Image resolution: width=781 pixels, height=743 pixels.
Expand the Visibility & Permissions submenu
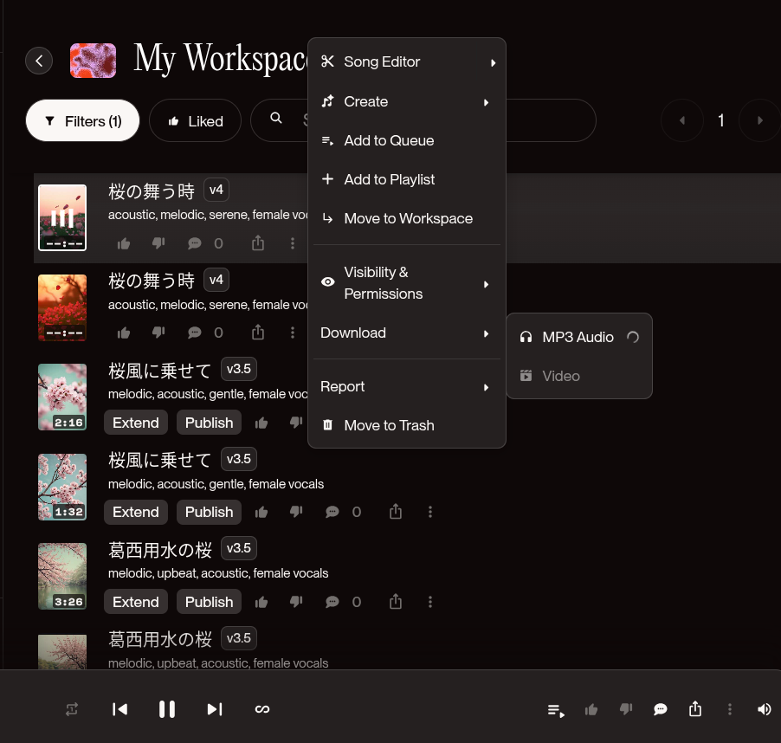406,283
